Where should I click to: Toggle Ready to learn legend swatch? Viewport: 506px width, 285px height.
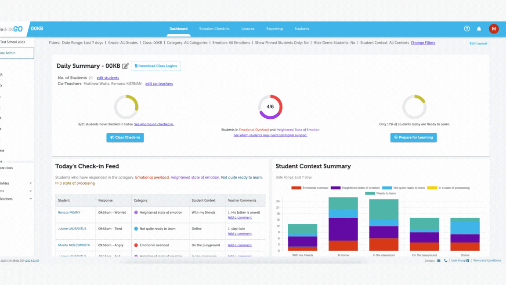[370, 193]
